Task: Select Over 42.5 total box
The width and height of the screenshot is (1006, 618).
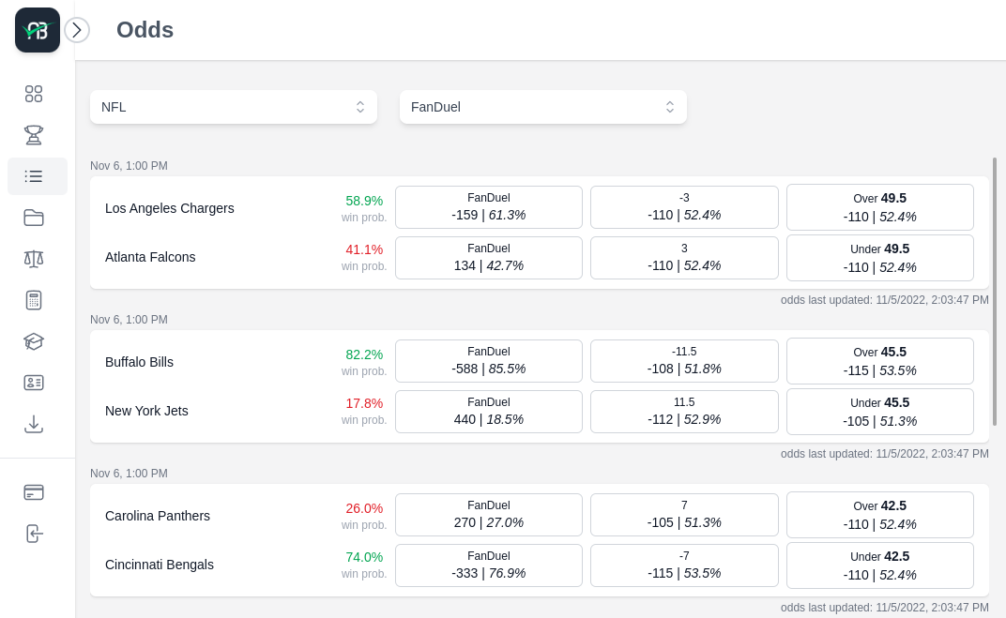Action: tap(880, 515)
